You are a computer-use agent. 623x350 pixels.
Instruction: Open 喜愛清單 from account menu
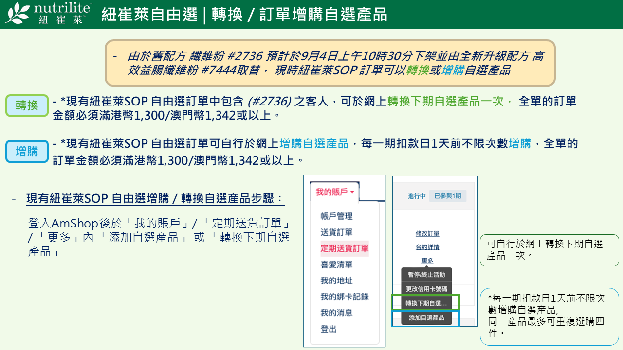(336, 264)
